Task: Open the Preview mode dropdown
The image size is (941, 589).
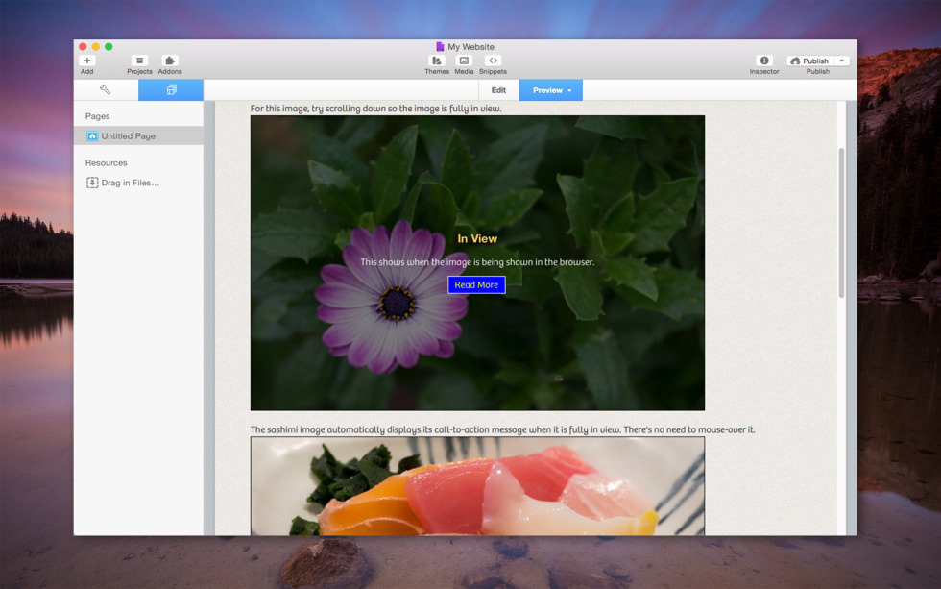Action: (x=551, y=90)
